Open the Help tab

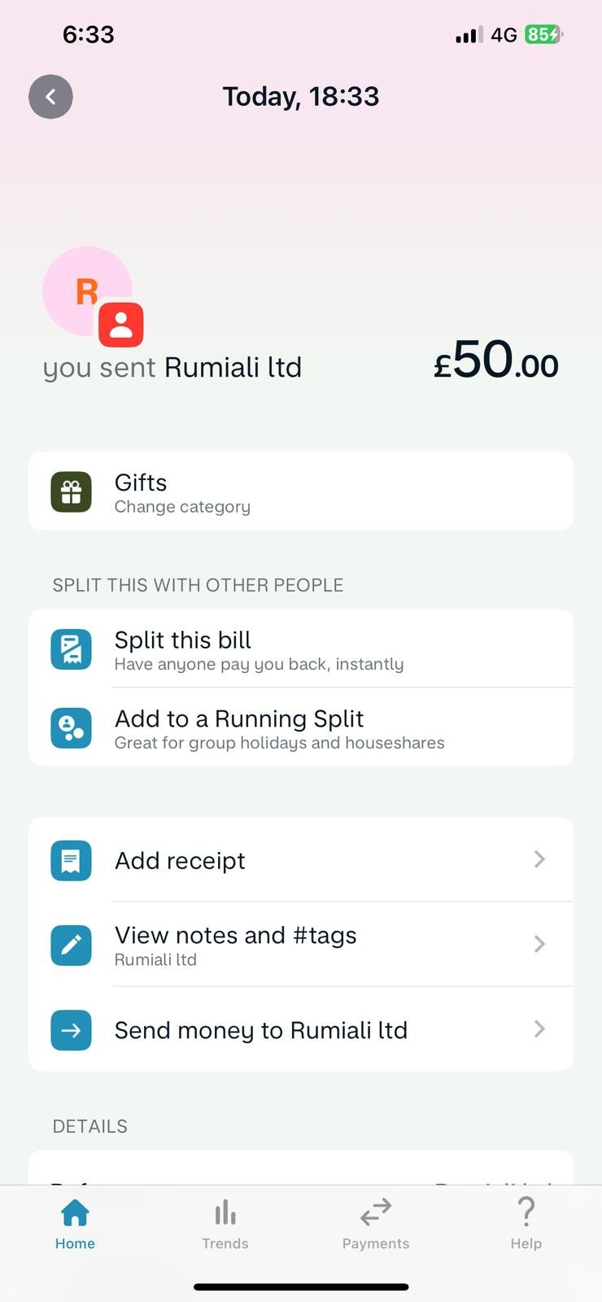[526, 1224]
